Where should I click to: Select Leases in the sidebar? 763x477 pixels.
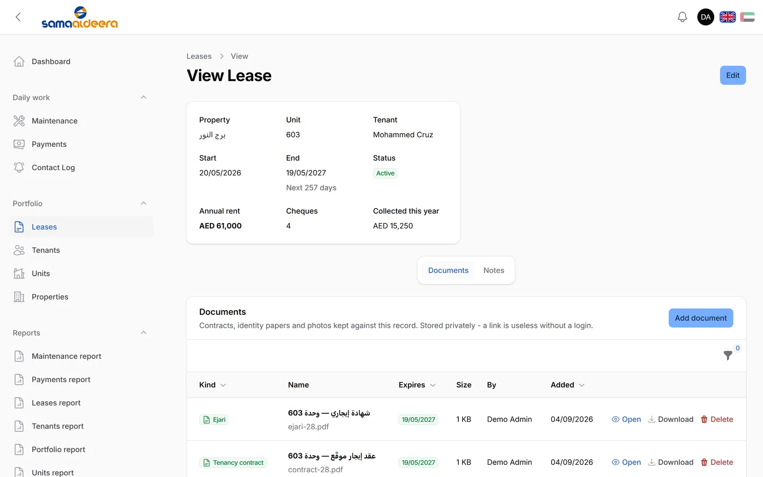pos(81,227)
